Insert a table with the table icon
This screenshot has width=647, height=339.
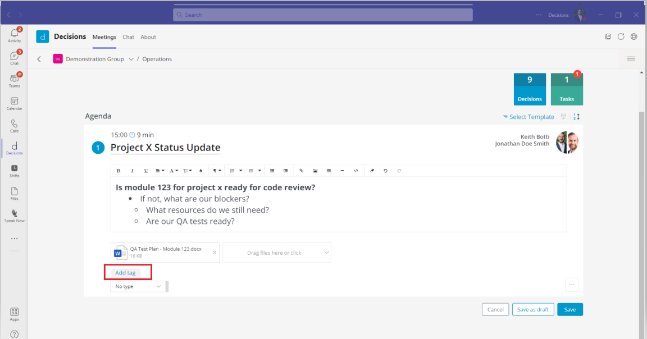(328, 171)
